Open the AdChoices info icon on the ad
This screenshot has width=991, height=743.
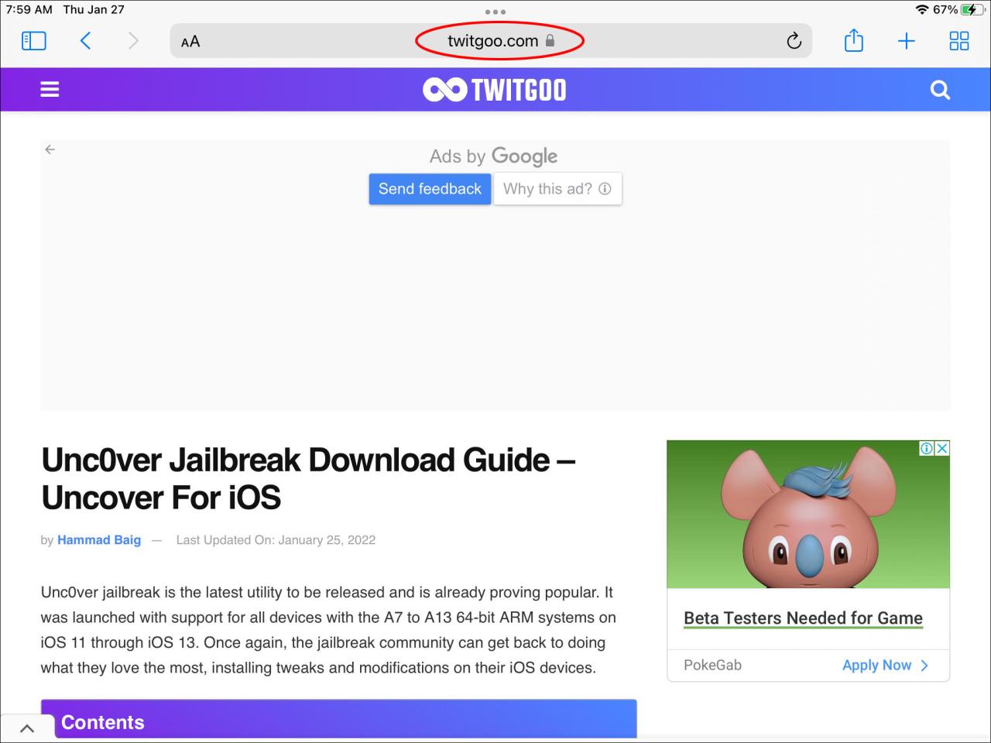click(x=926, y=448)
